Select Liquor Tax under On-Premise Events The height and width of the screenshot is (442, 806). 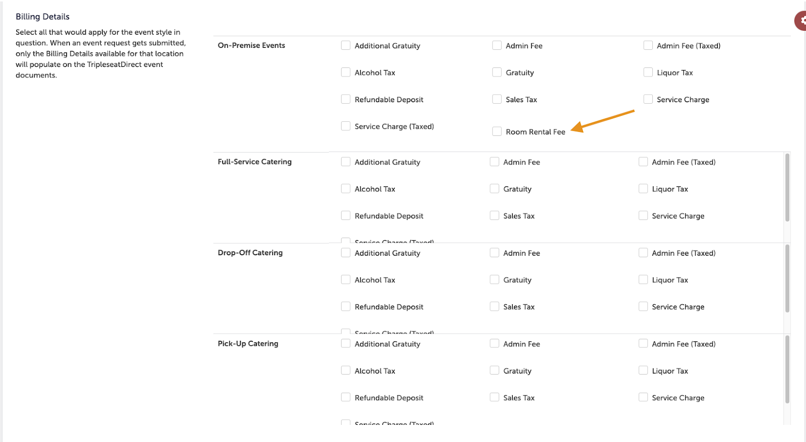[648, 72]
